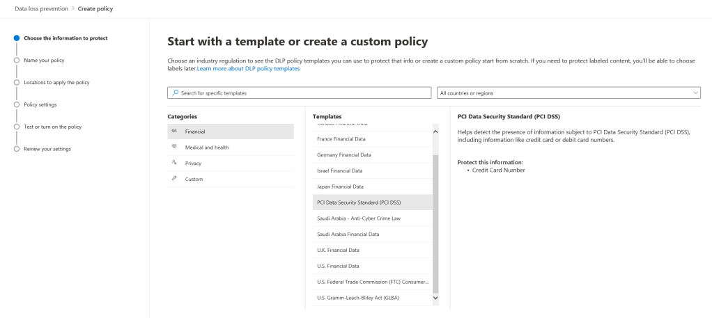This screenshot has width=712, height=318.
Task: Go to Test or turn on the policy step
Action: coord(53,127)
